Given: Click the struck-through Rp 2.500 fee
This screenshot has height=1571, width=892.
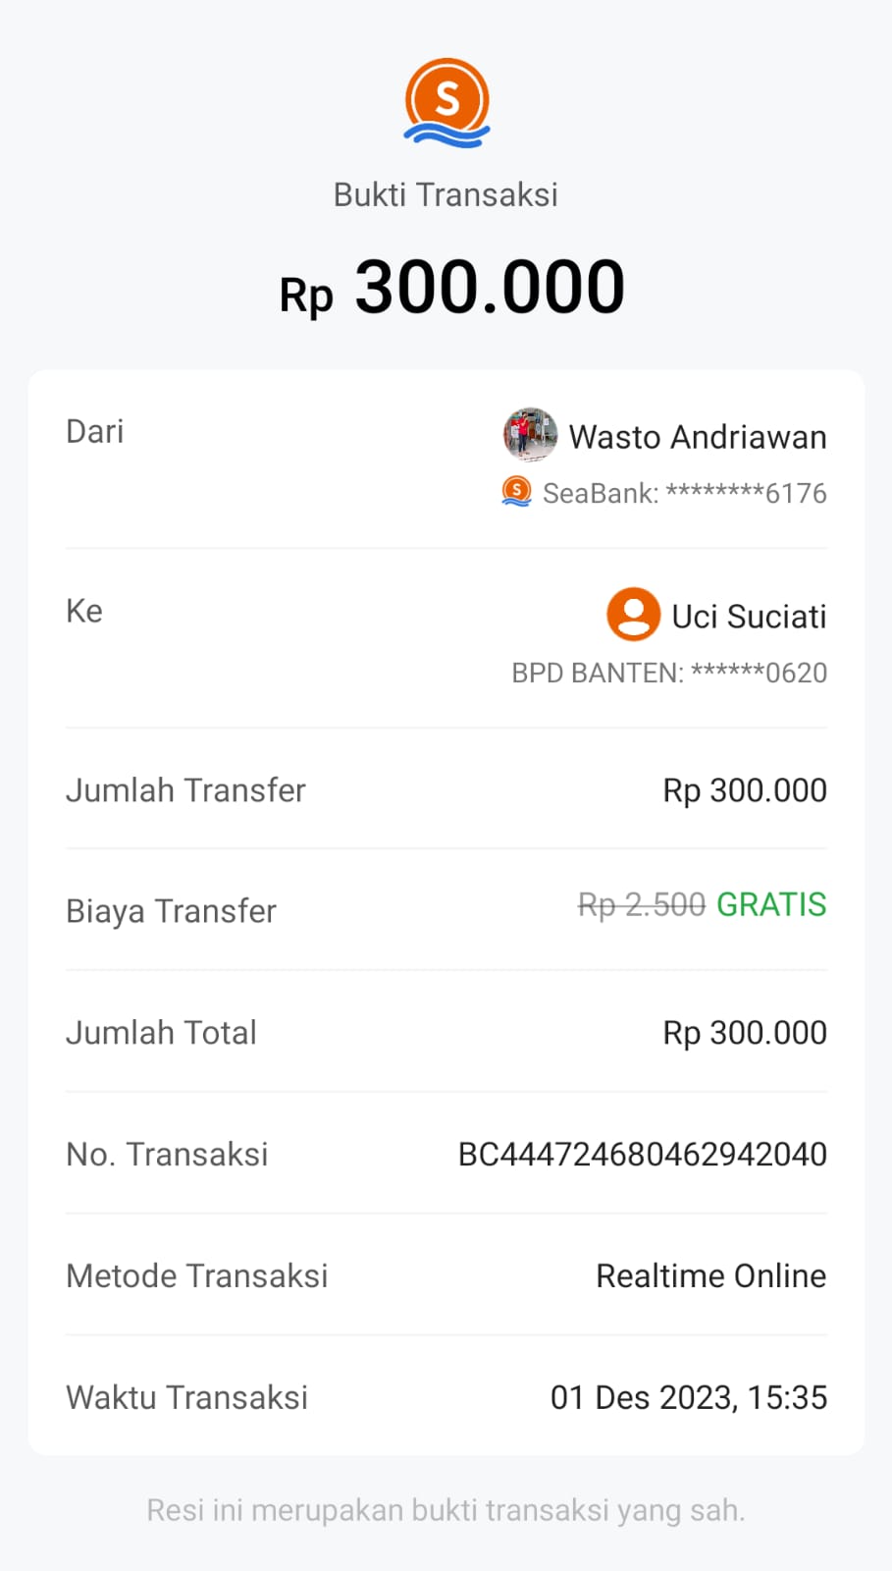Looking at the screenshot, I should [642, 904].
